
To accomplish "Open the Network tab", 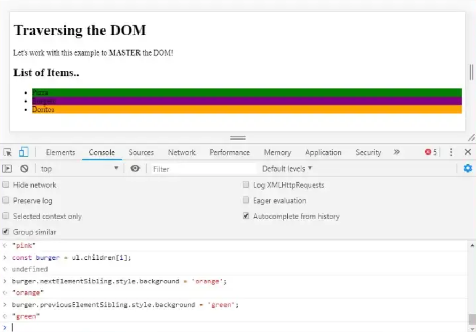I will pyautogui.click(x=182, y=152).
